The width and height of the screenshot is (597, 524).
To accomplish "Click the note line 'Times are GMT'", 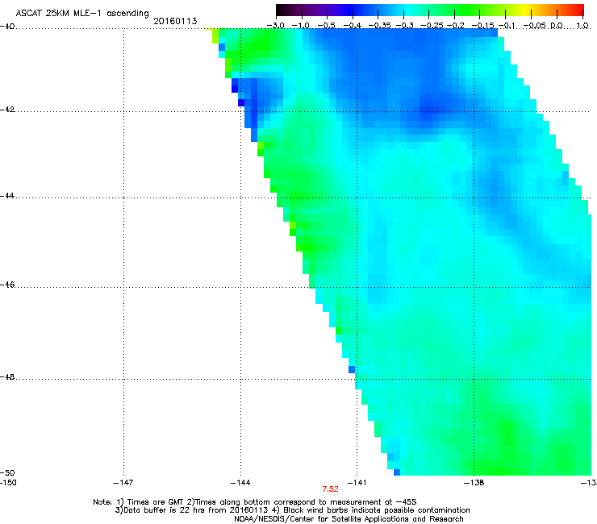I will 155,502.
